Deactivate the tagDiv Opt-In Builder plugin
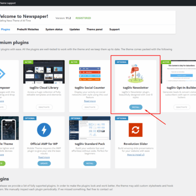Image resolution: width=196 pixels, height=196 pixels. tap(181, 107)
